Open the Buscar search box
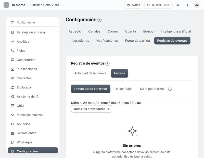 point(158,5)
